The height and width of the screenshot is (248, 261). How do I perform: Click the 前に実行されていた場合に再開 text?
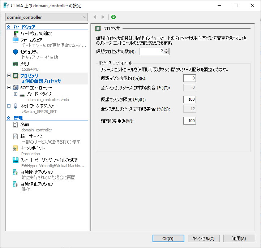point(48,178)
